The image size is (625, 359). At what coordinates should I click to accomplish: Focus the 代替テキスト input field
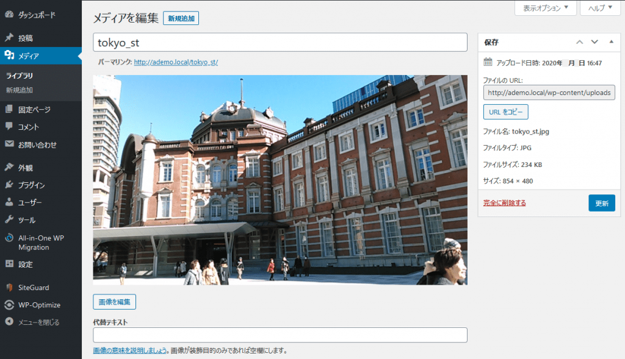[x=280, y=335]
